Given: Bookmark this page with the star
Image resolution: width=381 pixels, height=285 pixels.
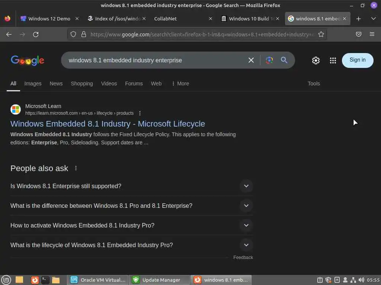Looking at the screenshot, I should (x=321, y=34).
